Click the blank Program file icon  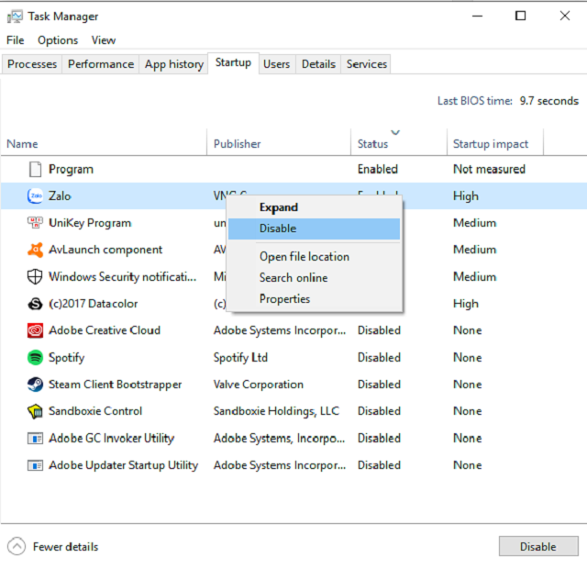coord(35,169)
